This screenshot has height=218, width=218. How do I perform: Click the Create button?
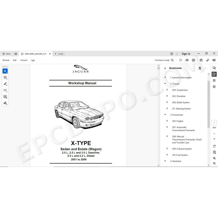pyautogui.click(x=59, y=54)
